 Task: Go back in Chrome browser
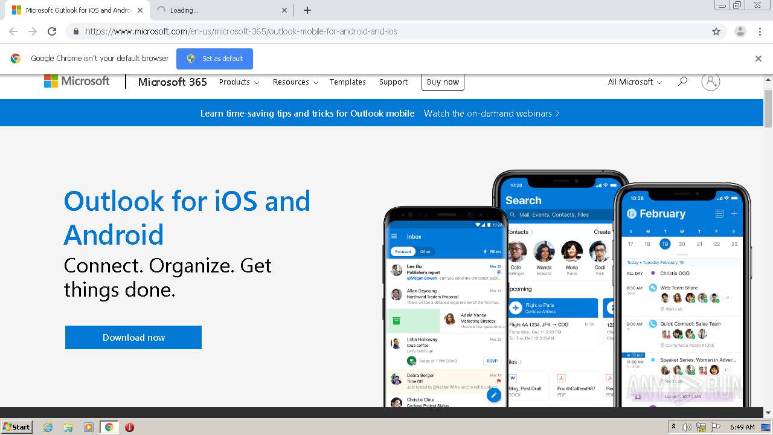click(x=13, y=31)
